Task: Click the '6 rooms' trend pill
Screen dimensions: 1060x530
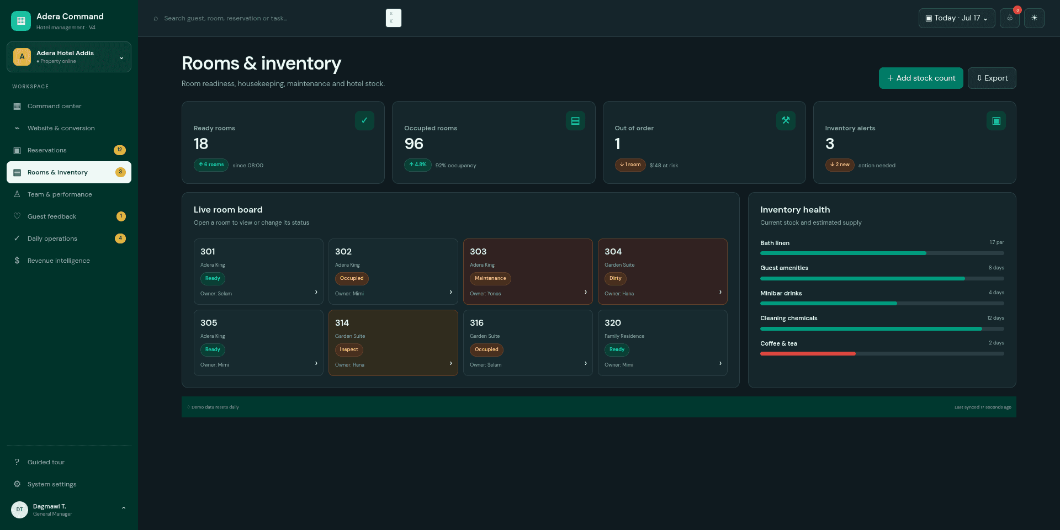Action: [x=211, y=165]
